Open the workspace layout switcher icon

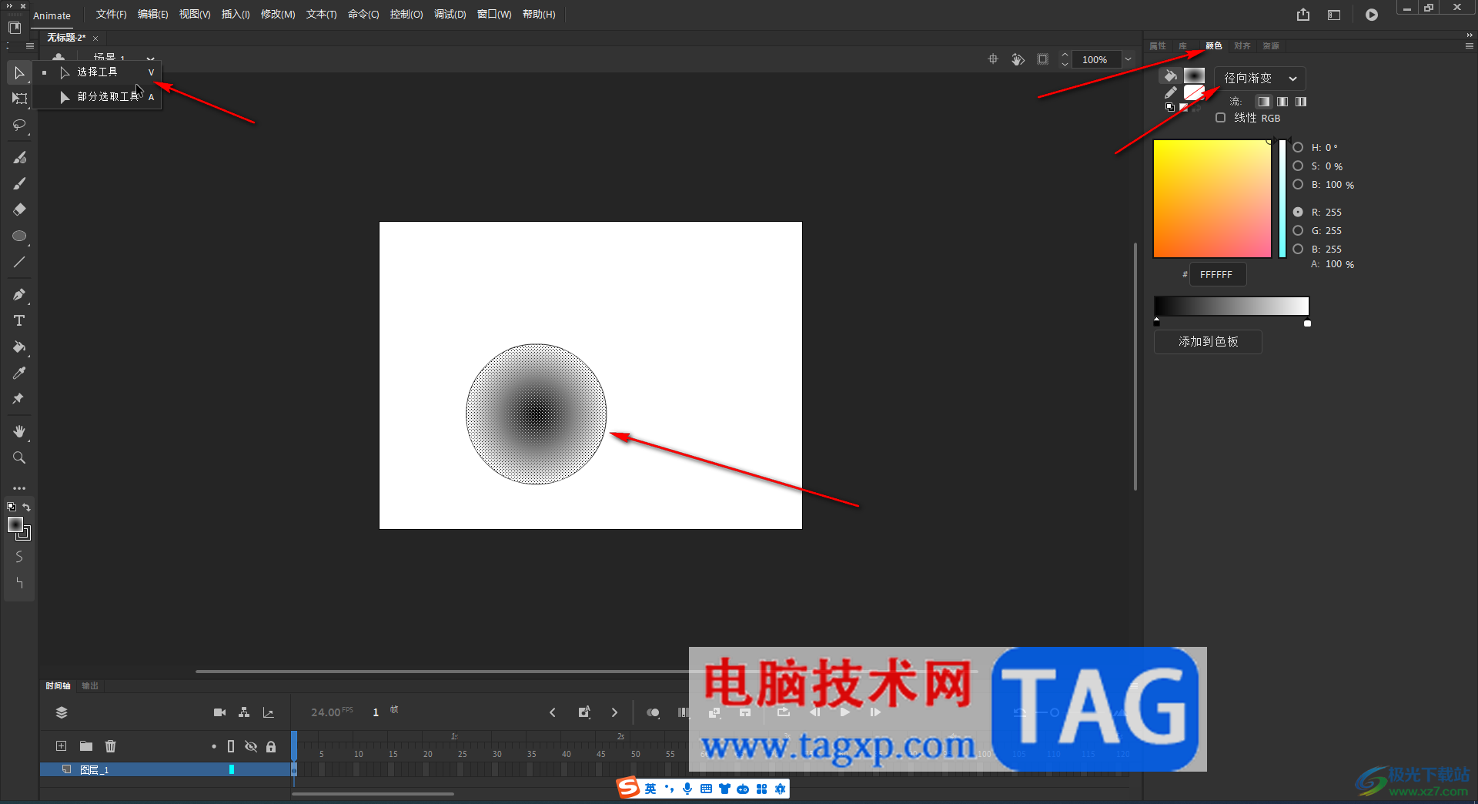pyautogui.click(x=1334, y=15)
